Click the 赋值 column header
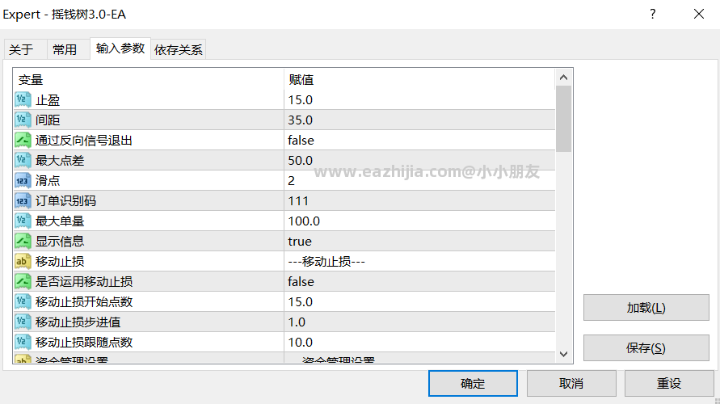The height and width of the screenshot is (404, 720). click(x=419, y=79)
